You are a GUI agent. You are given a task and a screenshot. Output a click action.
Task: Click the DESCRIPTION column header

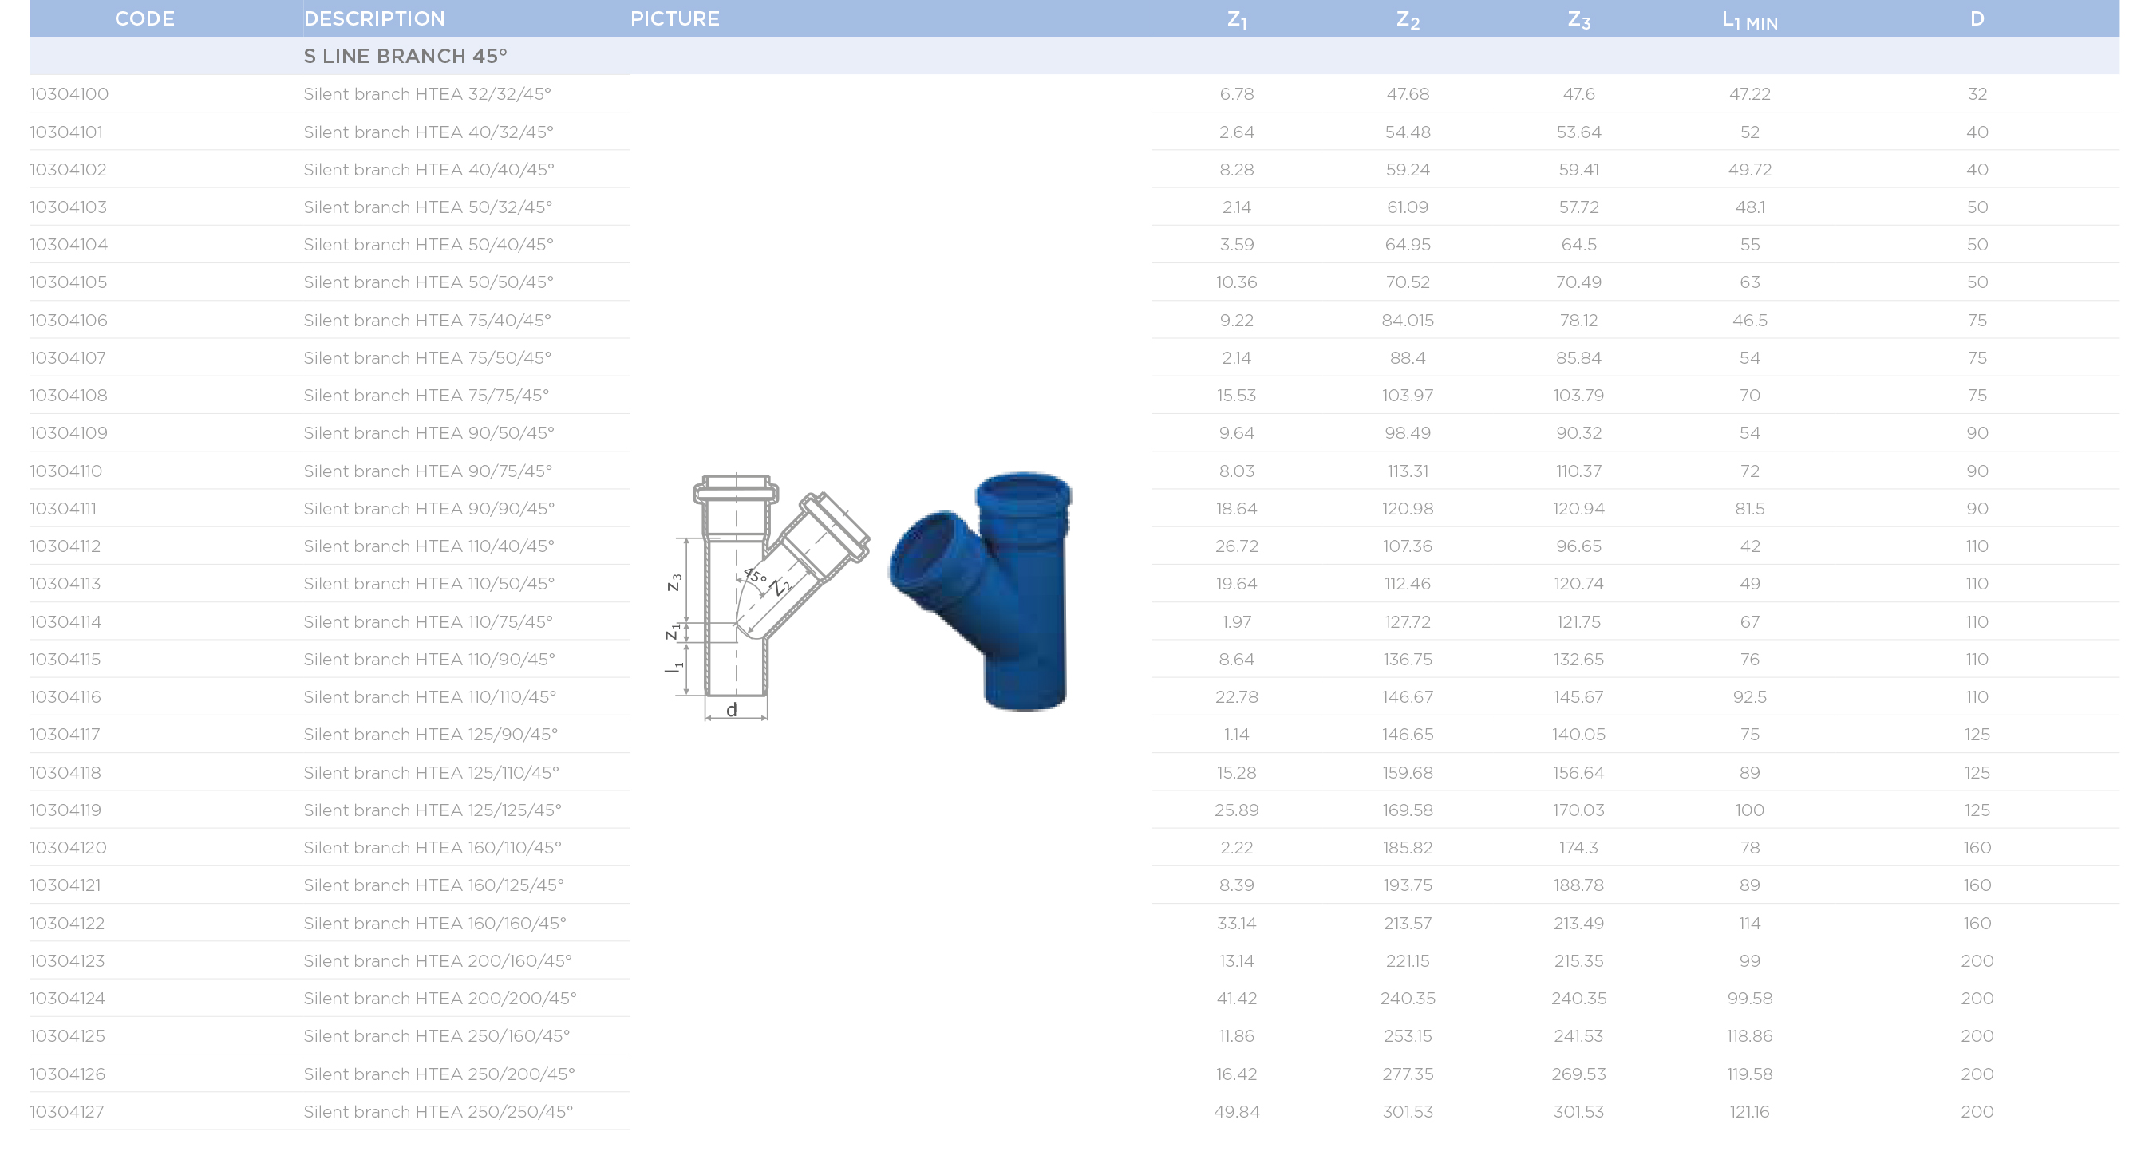coord(373,18)
